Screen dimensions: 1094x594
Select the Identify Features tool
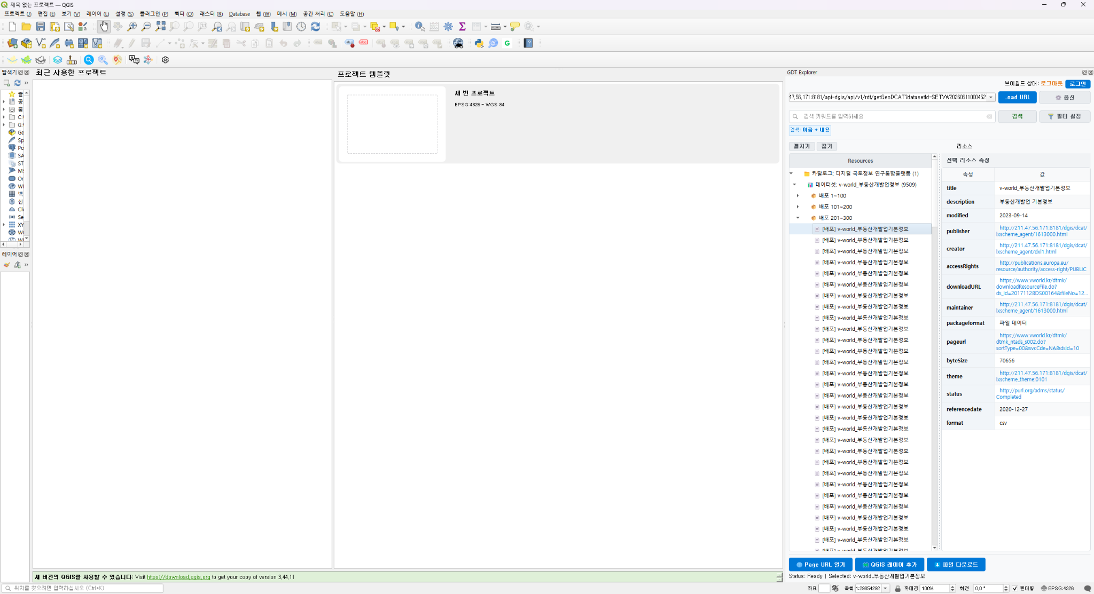(x=420, y=27)
